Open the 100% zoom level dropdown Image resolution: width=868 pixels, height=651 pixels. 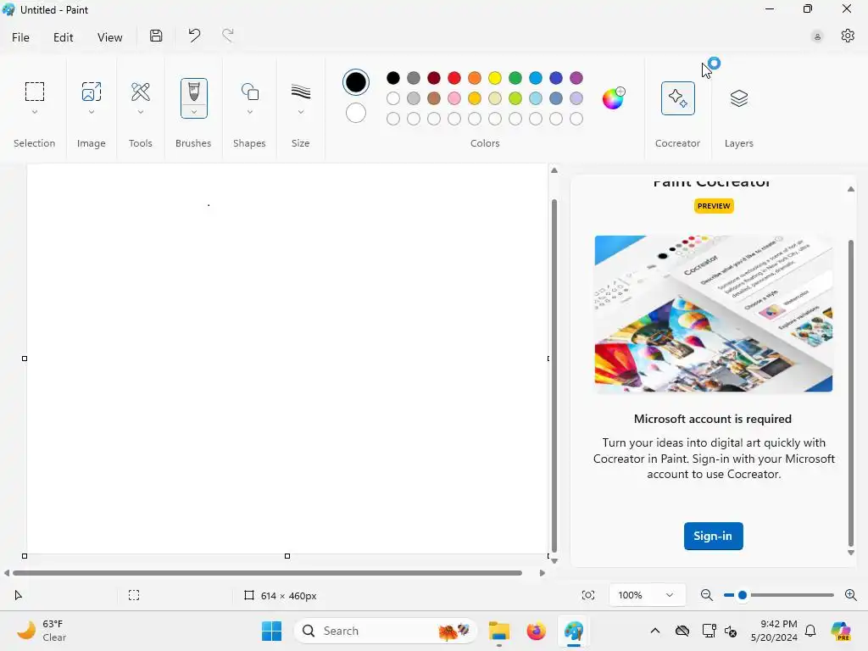coord(647,595)
